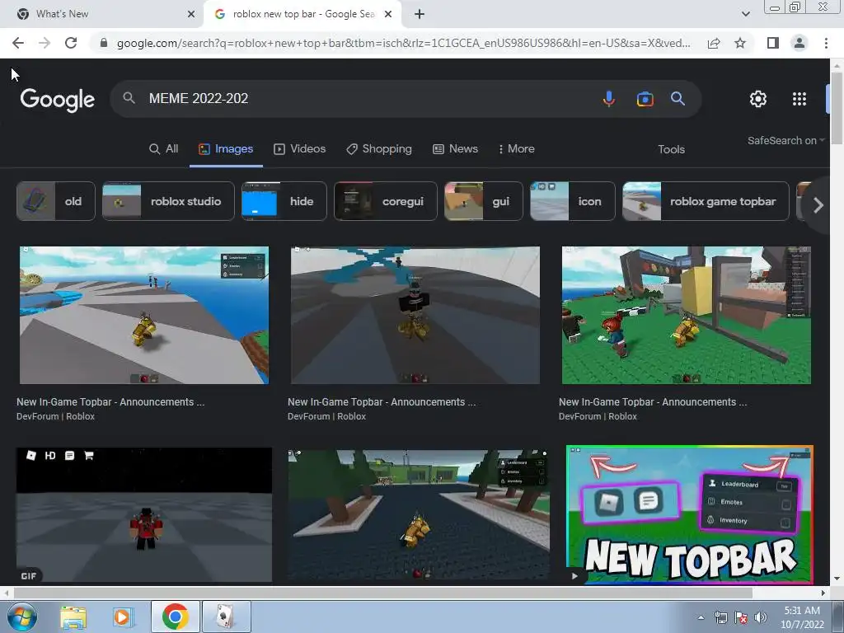Viewport: 844px width, 633px height.
Task: Switch to the What's New tab
Action: click(x=102, y=14)
